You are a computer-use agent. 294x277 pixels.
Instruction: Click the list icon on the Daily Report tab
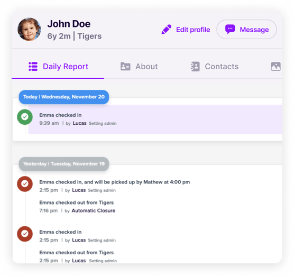33,67
